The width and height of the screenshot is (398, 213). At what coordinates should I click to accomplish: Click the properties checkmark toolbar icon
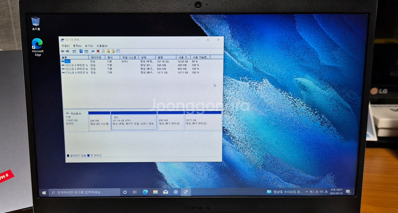tap(103, 51)
